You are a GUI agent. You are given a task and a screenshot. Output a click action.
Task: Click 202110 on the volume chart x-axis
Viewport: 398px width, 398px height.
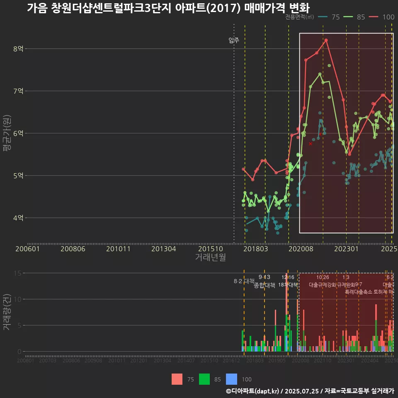click(323, 360)
